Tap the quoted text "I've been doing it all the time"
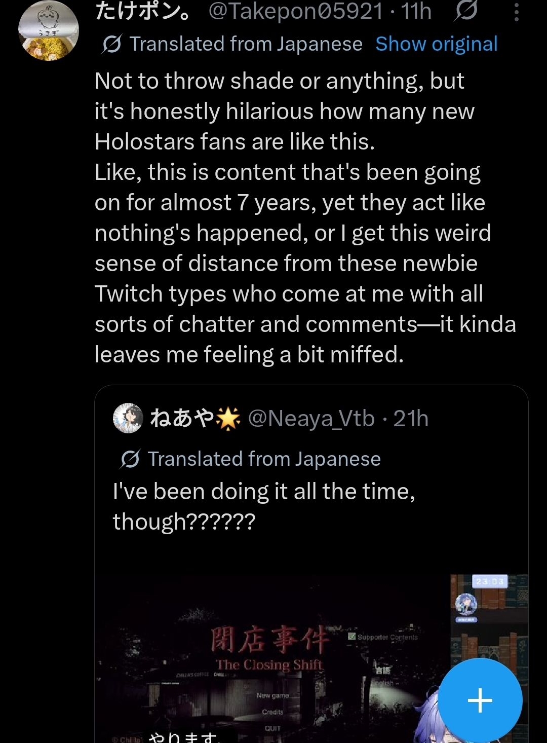This screenshot has width=547, height=743. click(263, 492)
